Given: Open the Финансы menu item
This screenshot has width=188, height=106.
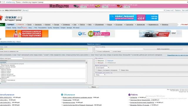Looking at the screenshot, I should point(165,24).
